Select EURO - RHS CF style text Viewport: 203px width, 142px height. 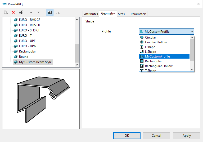[30, 20]
